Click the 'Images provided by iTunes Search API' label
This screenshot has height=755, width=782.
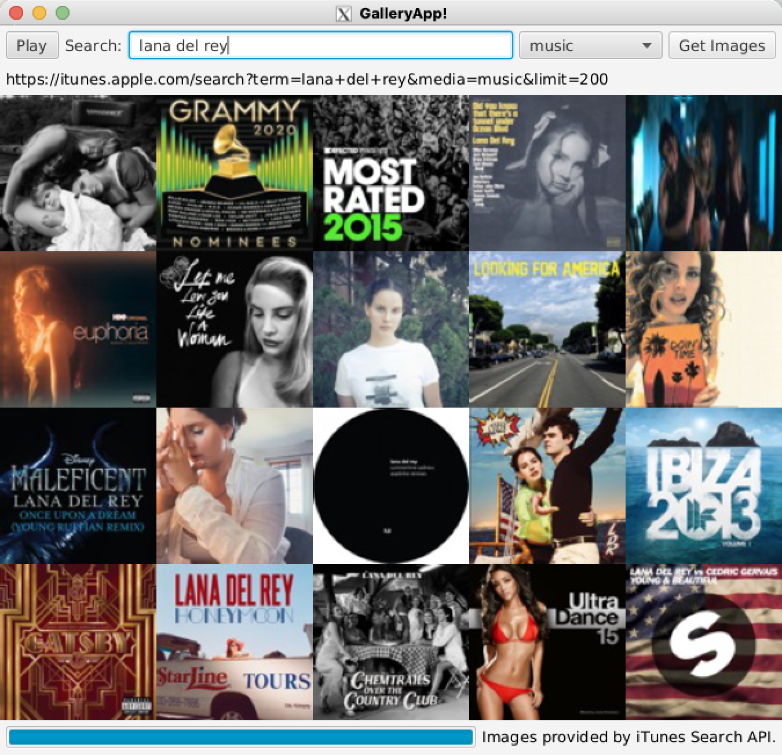coord(628,737)
